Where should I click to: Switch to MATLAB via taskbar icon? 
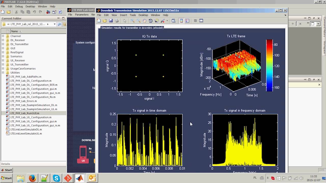tap(80, 178)
